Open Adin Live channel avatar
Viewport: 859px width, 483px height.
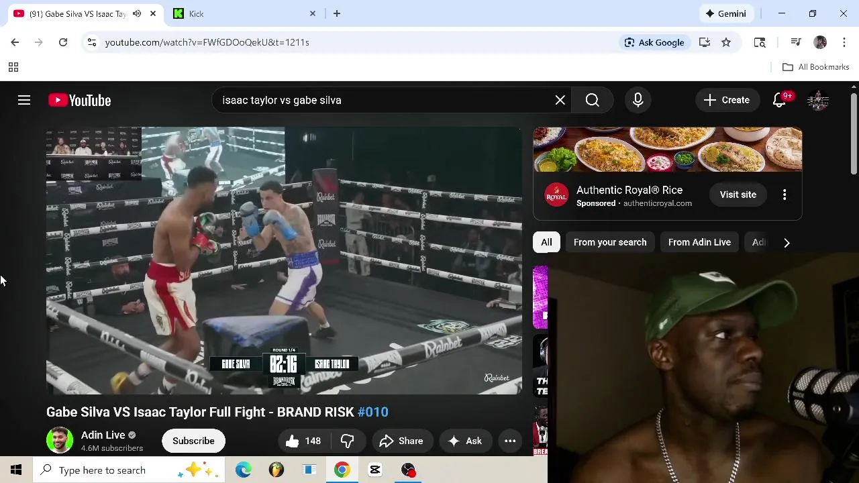point(60,441)
